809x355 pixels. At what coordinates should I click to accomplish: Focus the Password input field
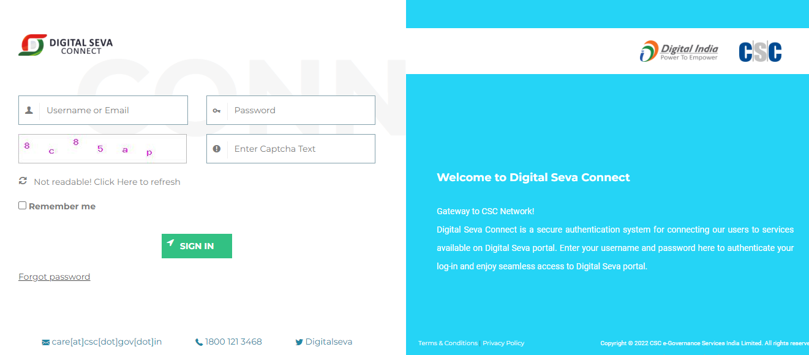click(291, 110)
